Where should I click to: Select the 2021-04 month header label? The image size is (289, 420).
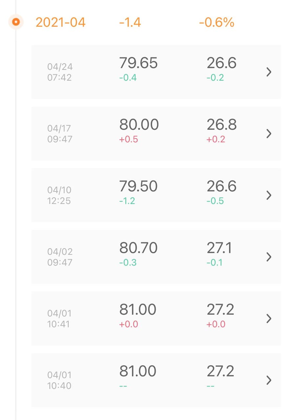(x=60, y=22)
